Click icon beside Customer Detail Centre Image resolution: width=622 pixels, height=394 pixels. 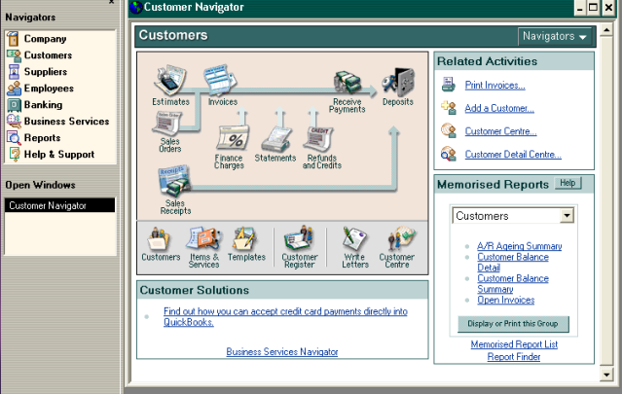[x=449, y=154]
